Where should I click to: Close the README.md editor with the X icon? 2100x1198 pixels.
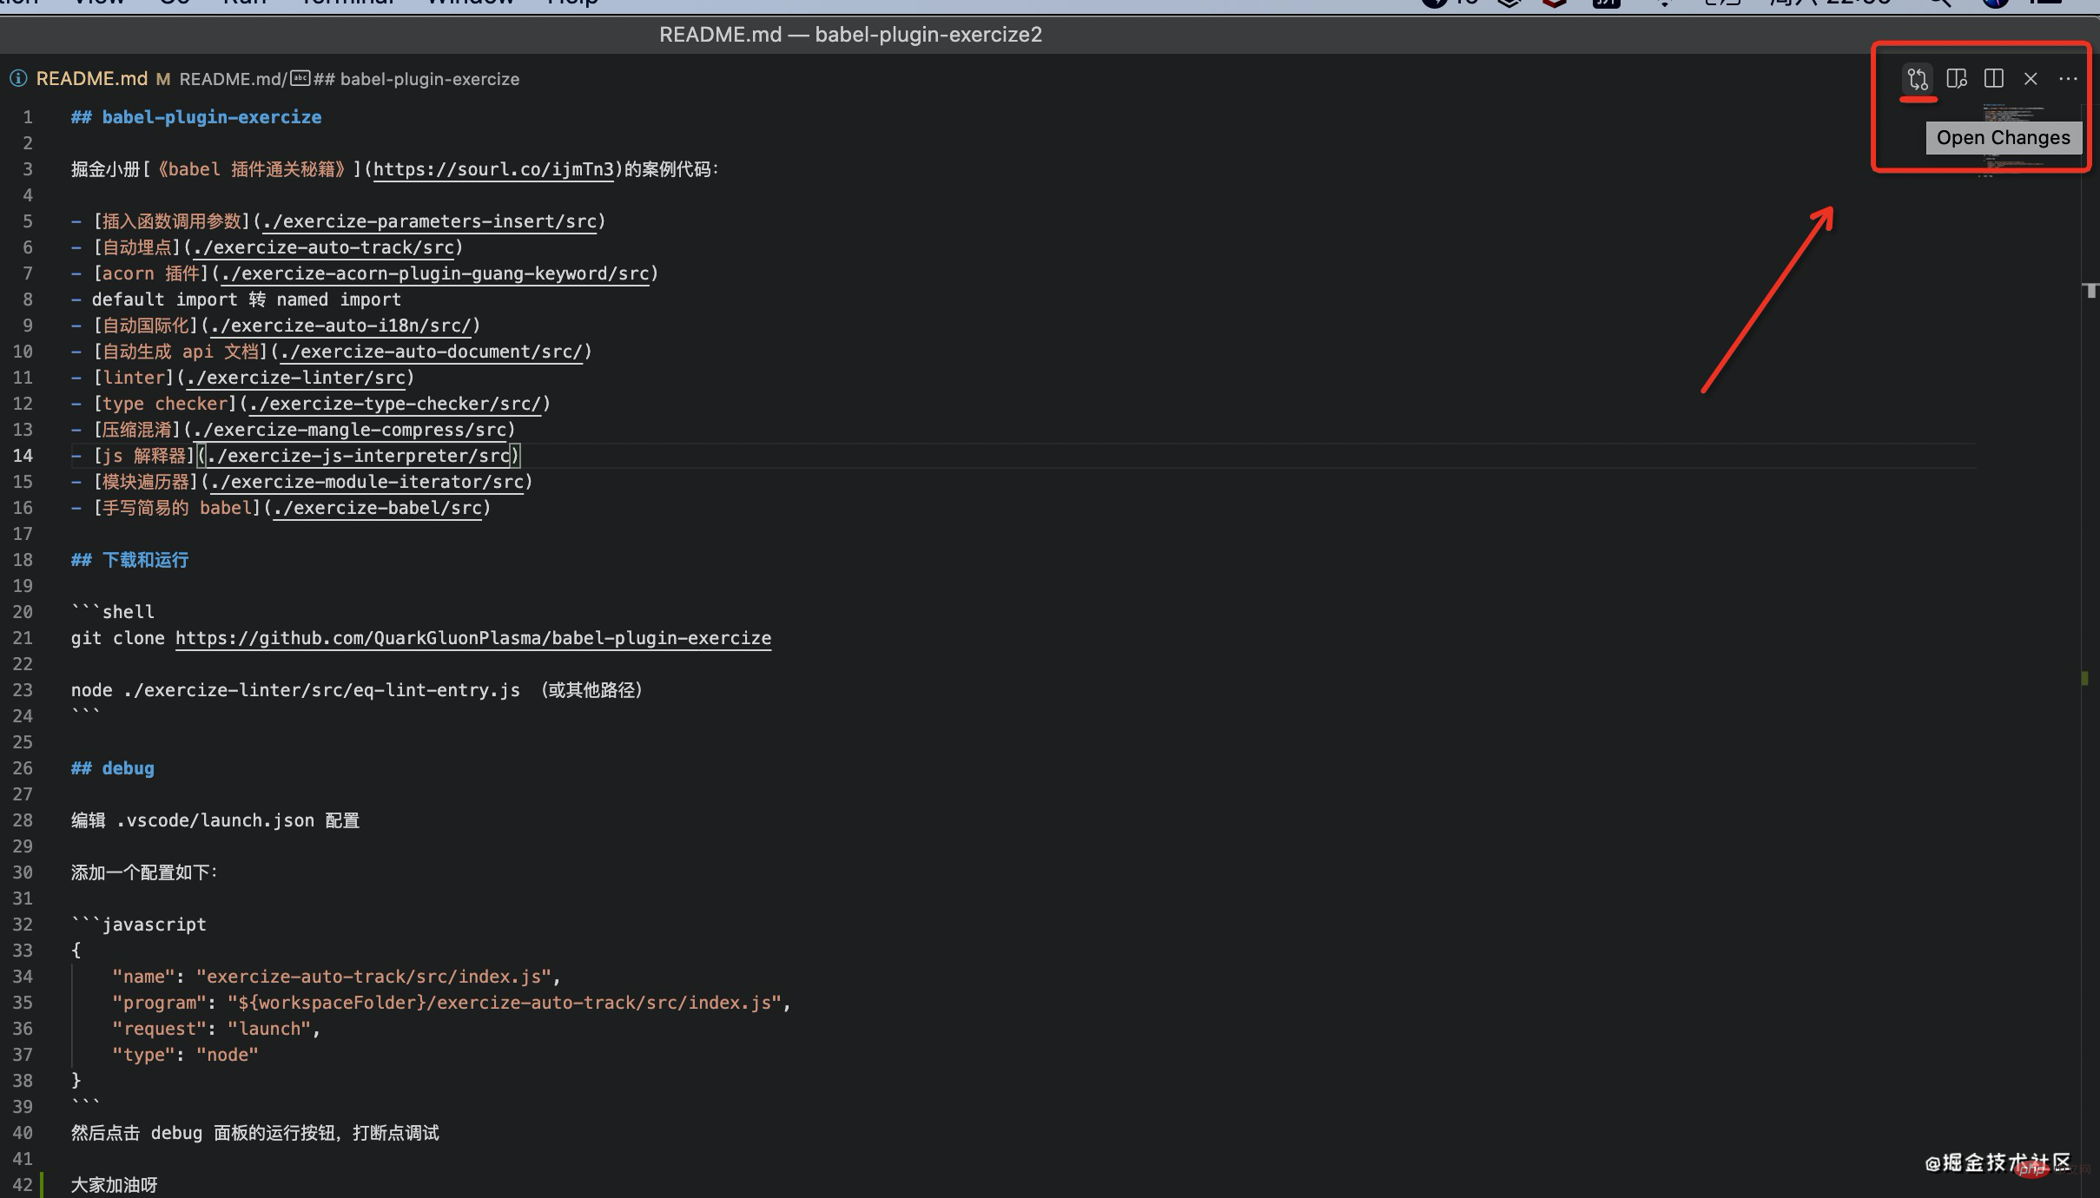point(2031,79)
